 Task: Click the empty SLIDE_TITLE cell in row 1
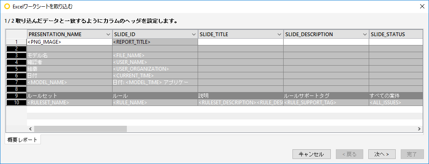[241, 42]
